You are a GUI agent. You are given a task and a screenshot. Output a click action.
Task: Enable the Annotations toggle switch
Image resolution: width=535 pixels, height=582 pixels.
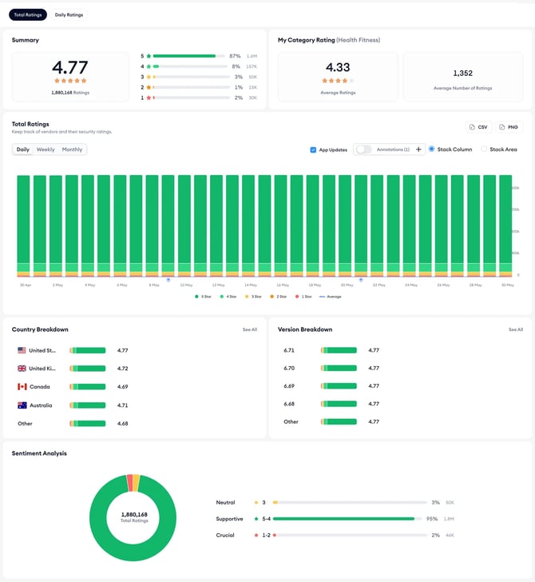tap(363, 149)
